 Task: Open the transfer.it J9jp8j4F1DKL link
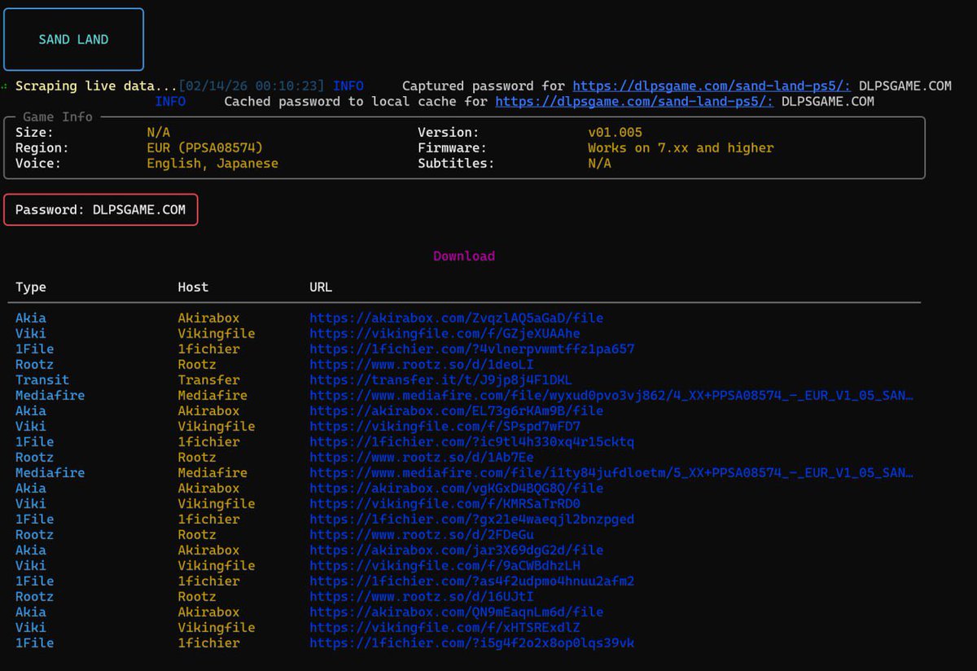441,379
